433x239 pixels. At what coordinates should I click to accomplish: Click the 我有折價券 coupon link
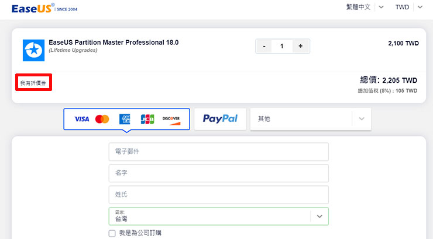pos(33,83)
